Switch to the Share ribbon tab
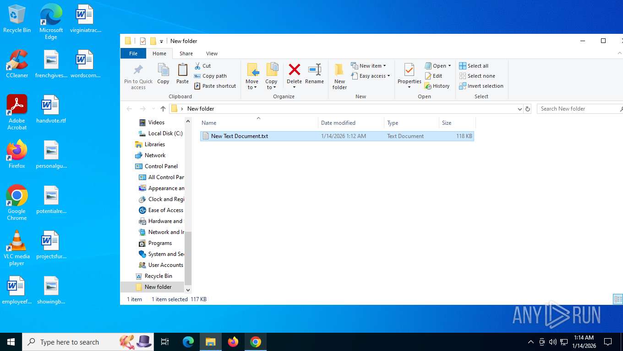The image size is (623, 351). pos(186,53)
